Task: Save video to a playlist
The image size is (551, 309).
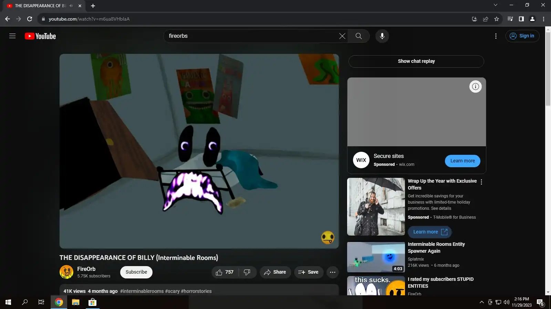Action: tap(309, 272)
